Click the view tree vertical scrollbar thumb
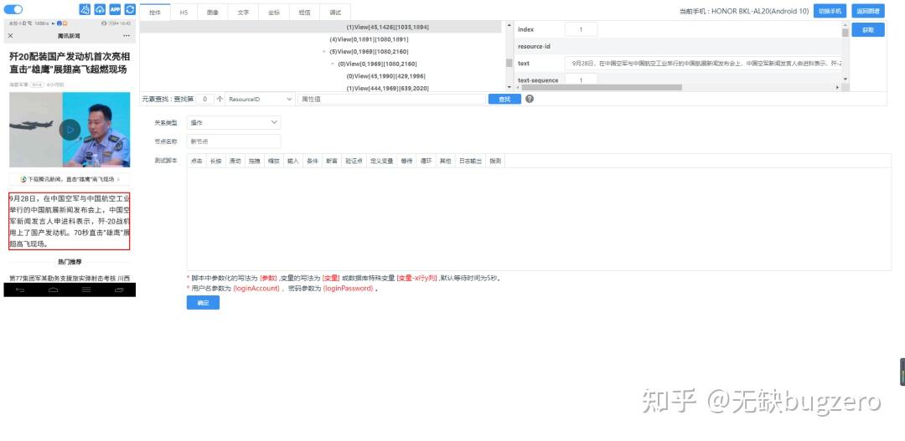The width and height of the screenshot is (905, 441). coord(509,63)
